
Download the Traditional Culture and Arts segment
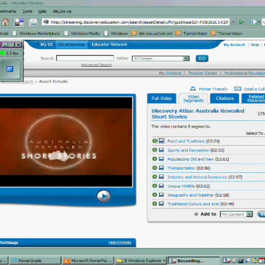[161, 204]
